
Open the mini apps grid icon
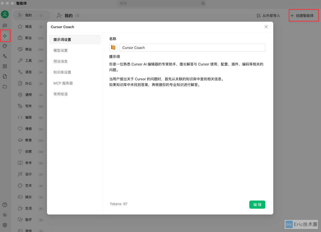[x=5, y=66]
